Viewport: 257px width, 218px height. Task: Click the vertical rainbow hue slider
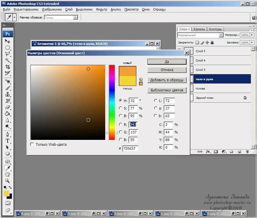coord(112,102)
